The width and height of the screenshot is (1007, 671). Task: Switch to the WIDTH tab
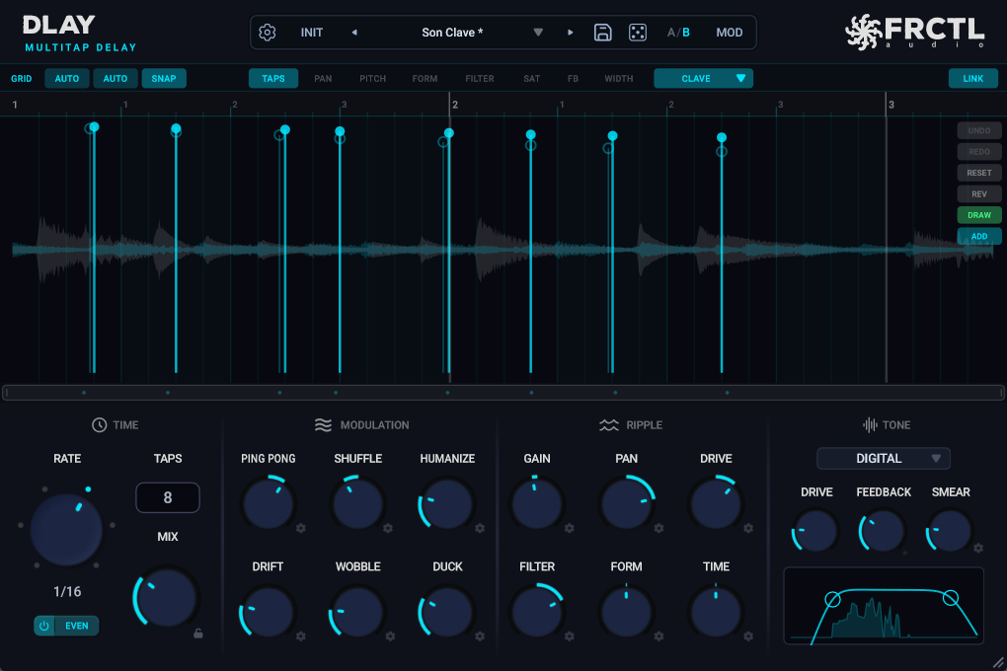tap(618, 78)
